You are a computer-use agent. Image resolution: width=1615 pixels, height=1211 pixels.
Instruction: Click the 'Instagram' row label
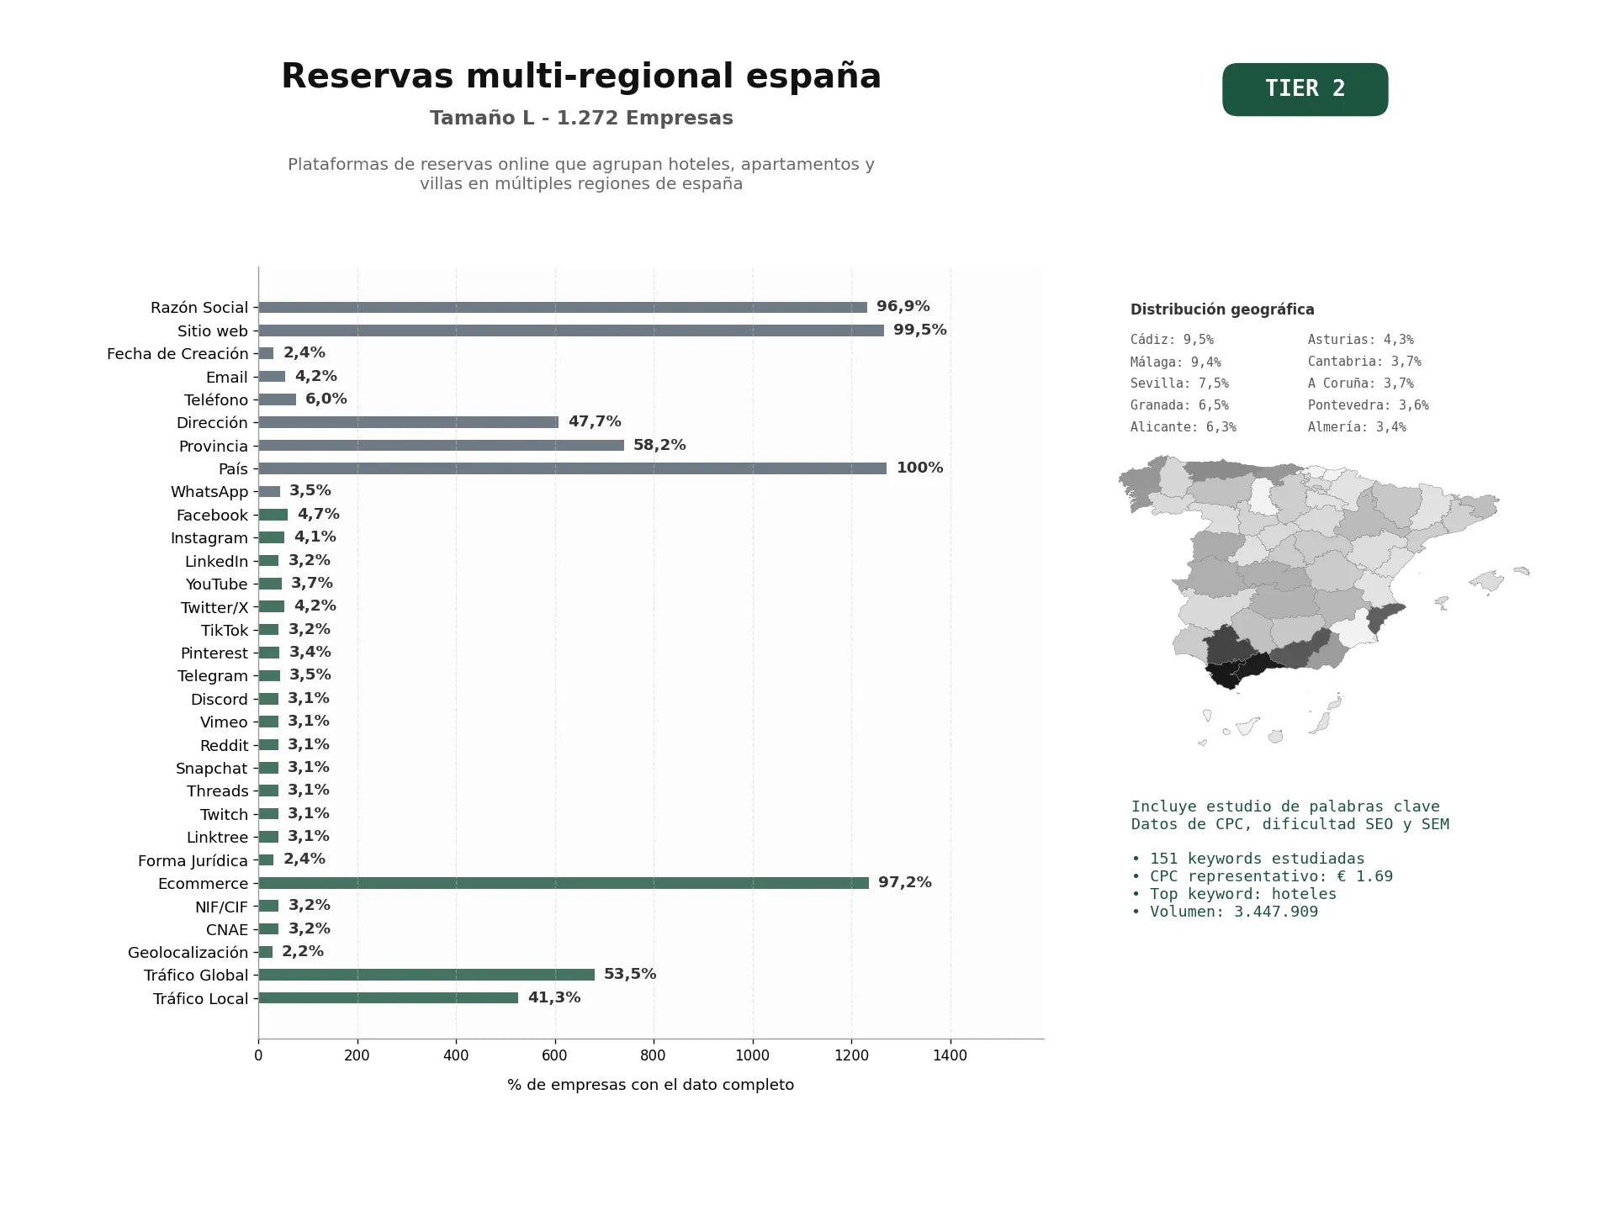click(209, 538)
